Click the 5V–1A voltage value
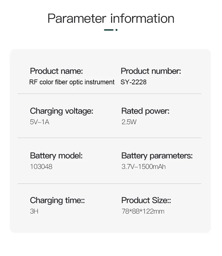This screenshot has height=256, width=222. [39, 122]
